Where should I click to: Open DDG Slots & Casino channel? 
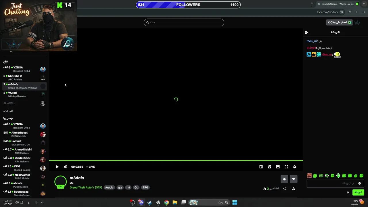(24, 168)
